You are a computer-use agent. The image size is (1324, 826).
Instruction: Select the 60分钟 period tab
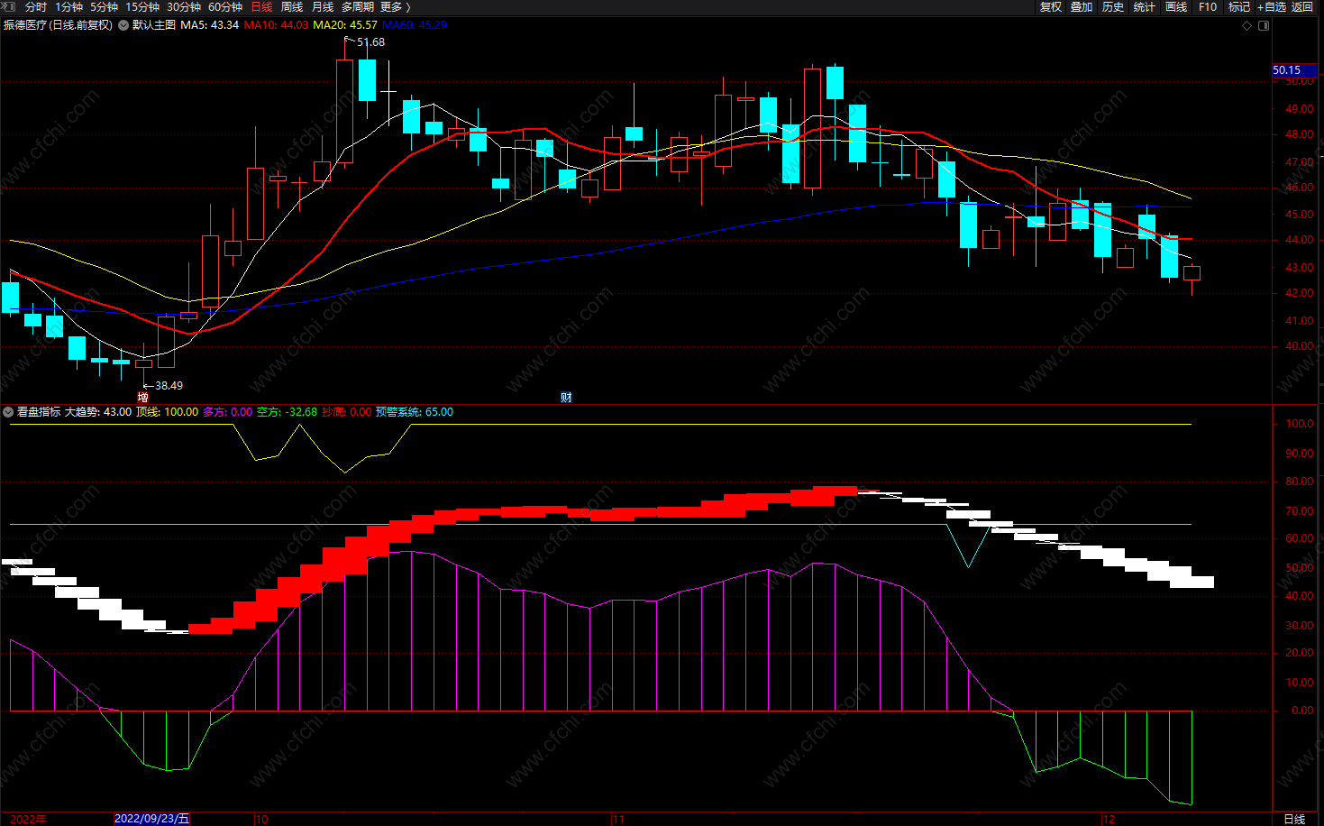225,6
